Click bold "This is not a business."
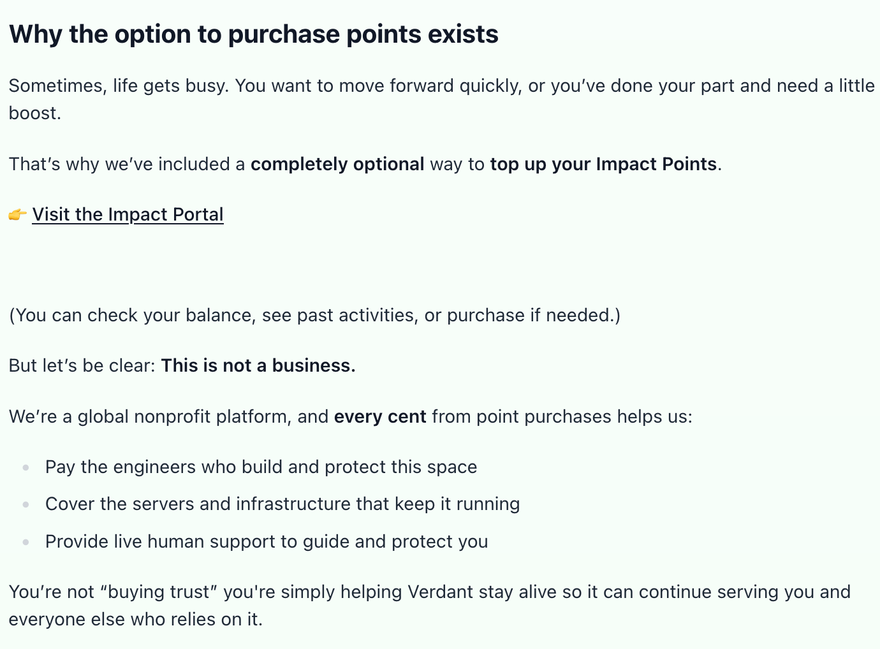The image size is (880, 649). click(x=258, y=366)
